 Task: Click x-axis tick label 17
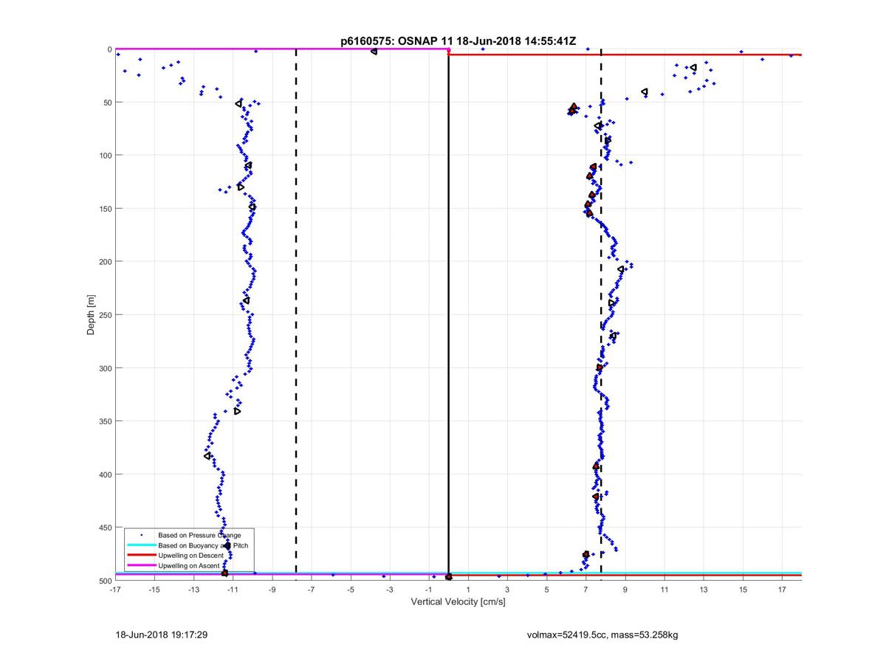782,590
